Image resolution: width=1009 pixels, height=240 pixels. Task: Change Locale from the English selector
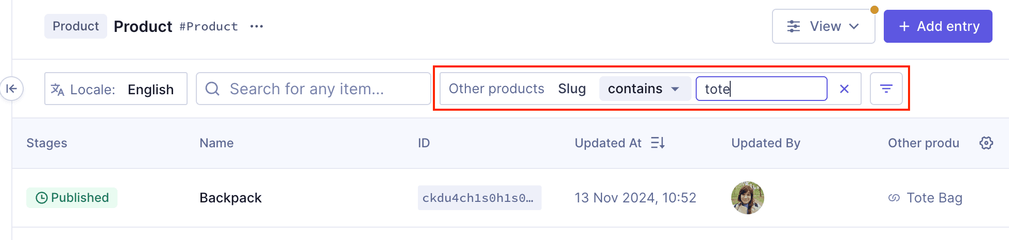click(150, 90)
